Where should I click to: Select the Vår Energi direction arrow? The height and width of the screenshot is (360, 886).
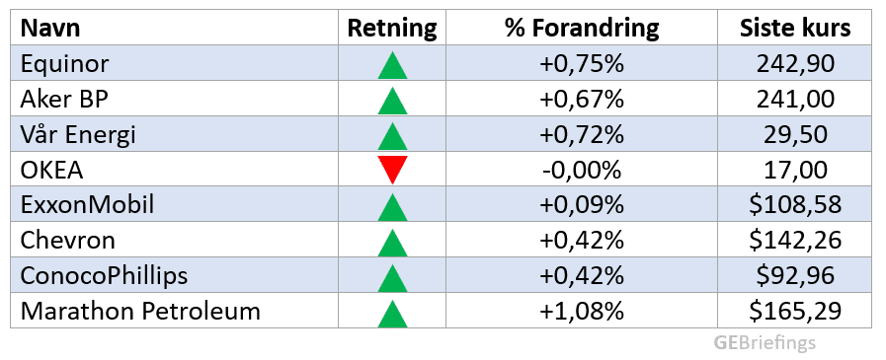[x=392, y=135]
